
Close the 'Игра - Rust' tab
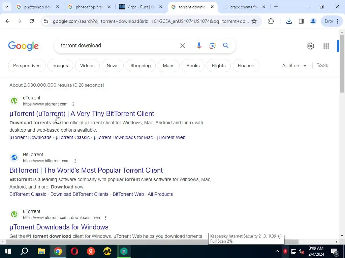tap(161, 7)
